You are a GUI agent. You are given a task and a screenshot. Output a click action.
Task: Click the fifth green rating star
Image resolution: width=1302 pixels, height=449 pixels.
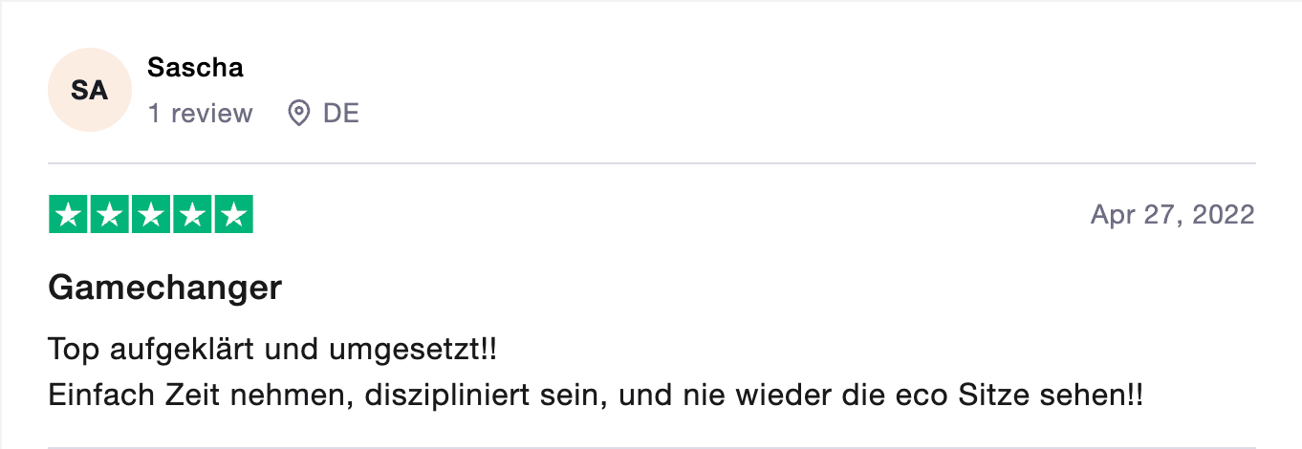232,214
